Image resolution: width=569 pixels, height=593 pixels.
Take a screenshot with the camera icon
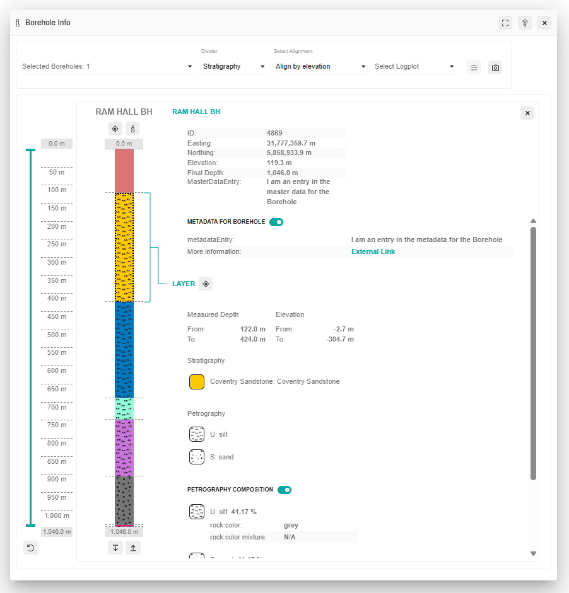(x=495, y=67)
